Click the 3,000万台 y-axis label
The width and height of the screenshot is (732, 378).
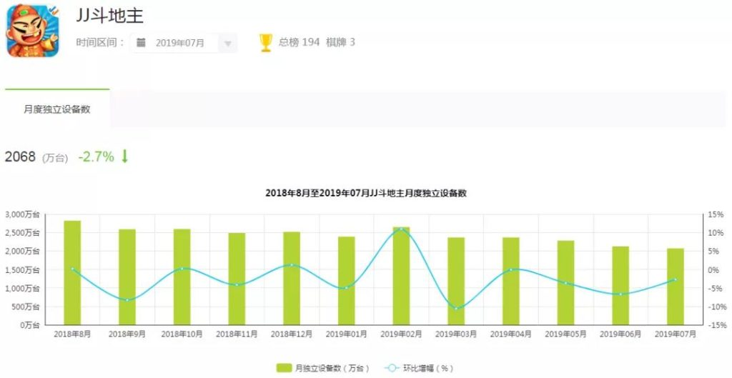22,214
